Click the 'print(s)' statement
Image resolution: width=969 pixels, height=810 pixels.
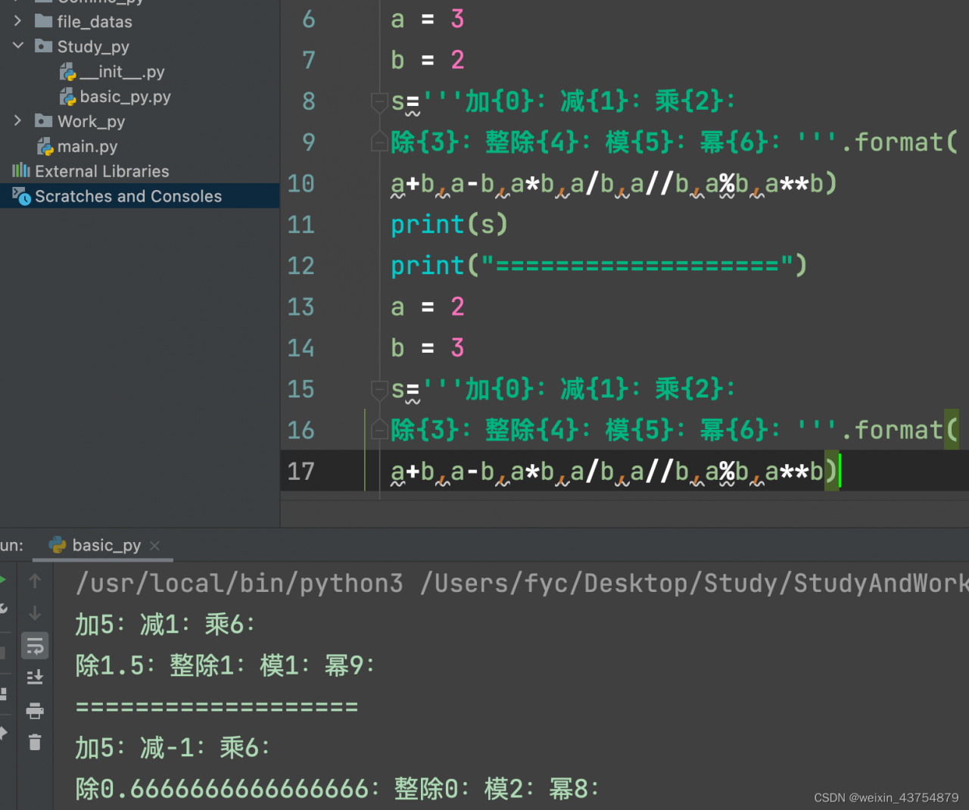449,225
